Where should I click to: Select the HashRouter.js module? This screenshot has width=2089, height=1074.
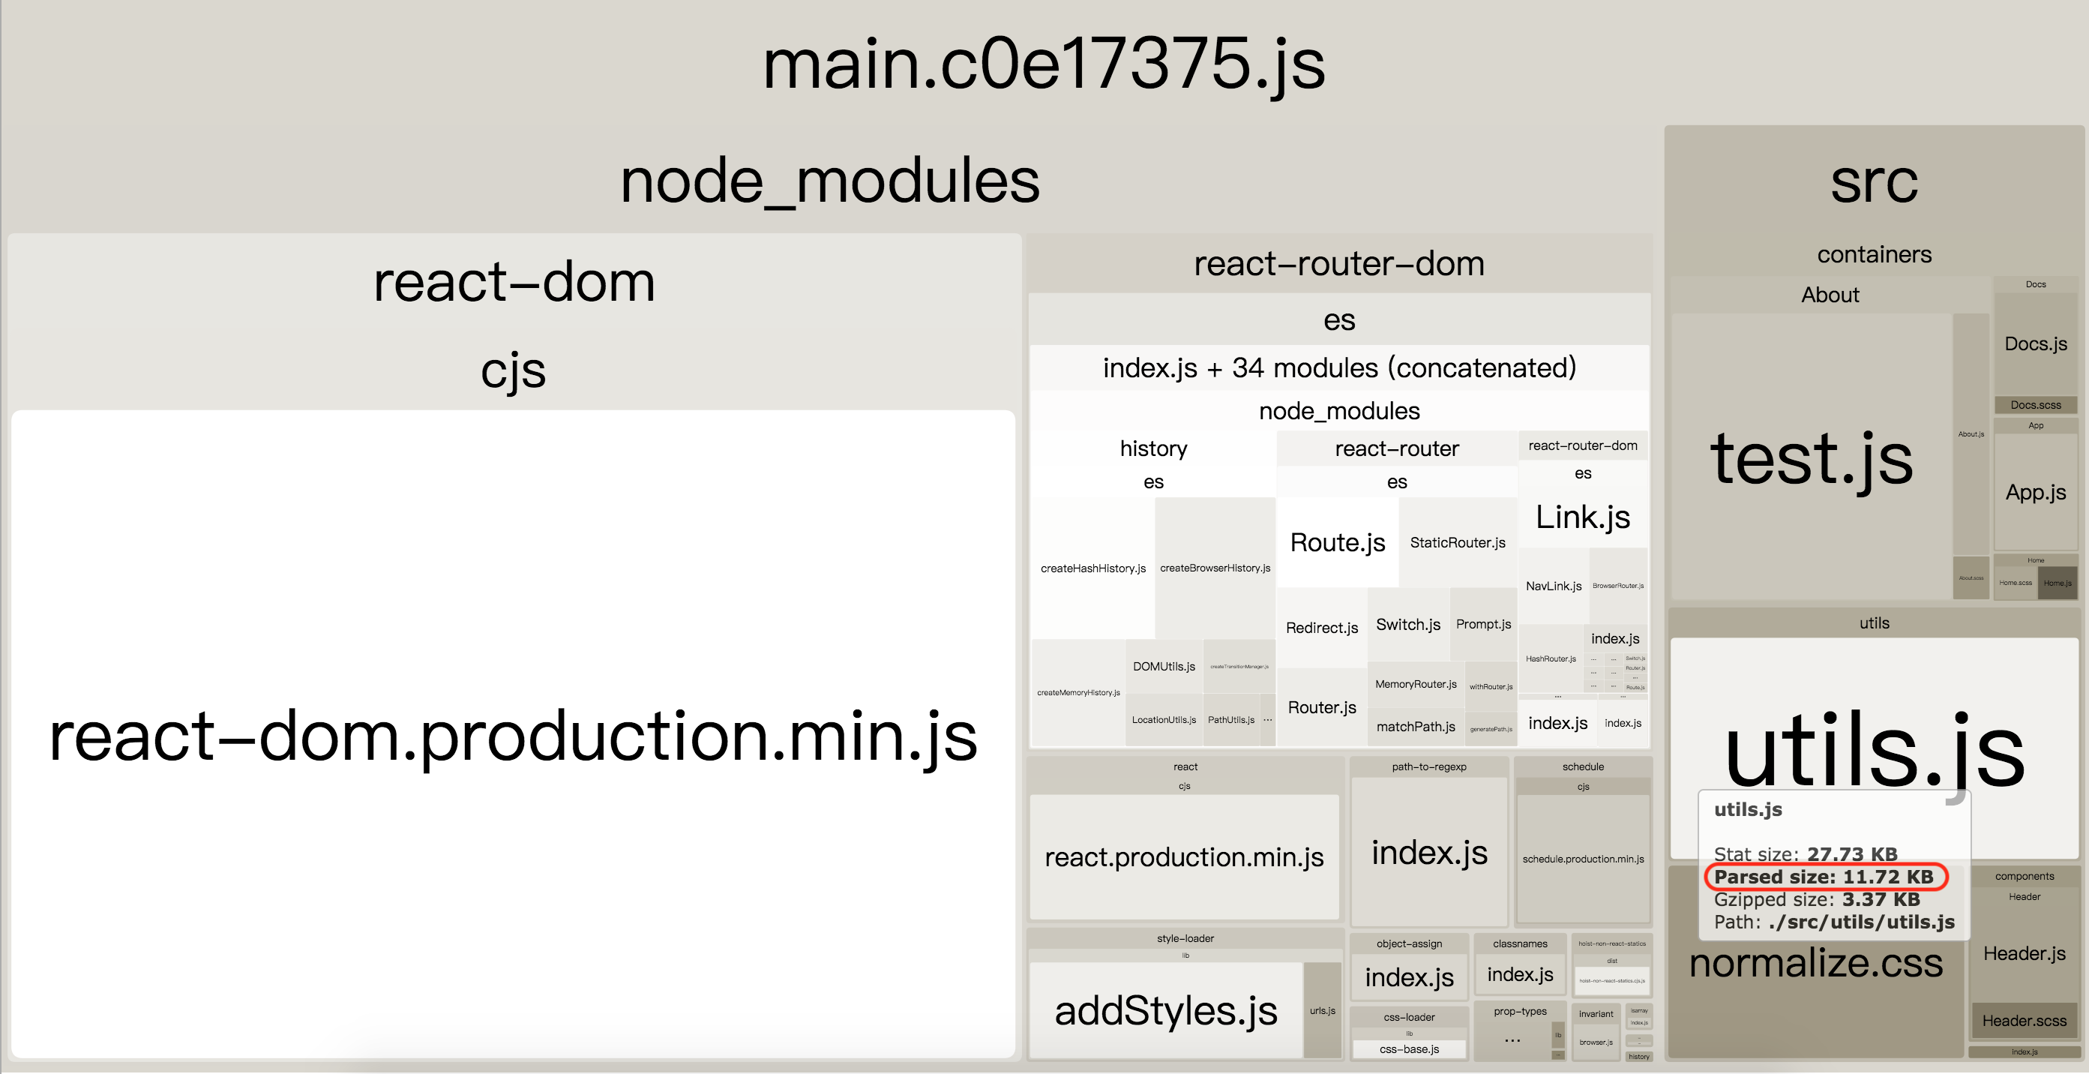tap(1551, 658)
